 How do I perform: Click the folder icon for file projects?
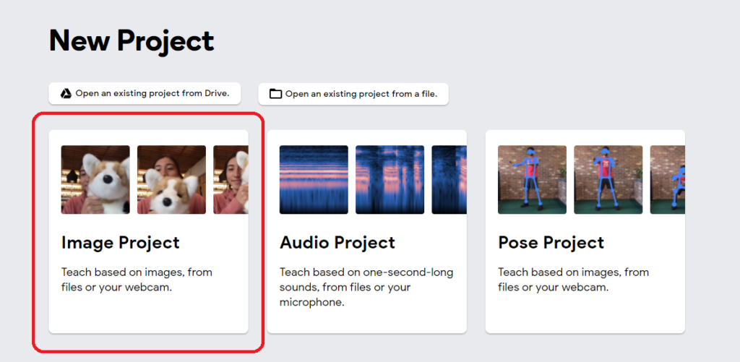tap(275, 94)
